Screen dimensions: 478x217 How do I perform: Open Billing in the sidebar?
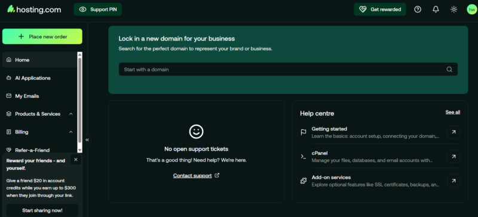pyautogui.click(x=39, y=132)
